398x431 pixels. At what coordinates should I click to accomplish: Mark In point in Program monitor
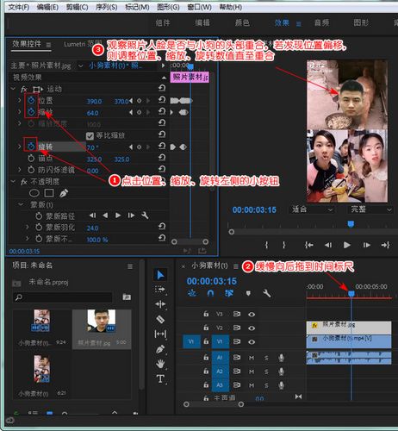tap(267, 245)
